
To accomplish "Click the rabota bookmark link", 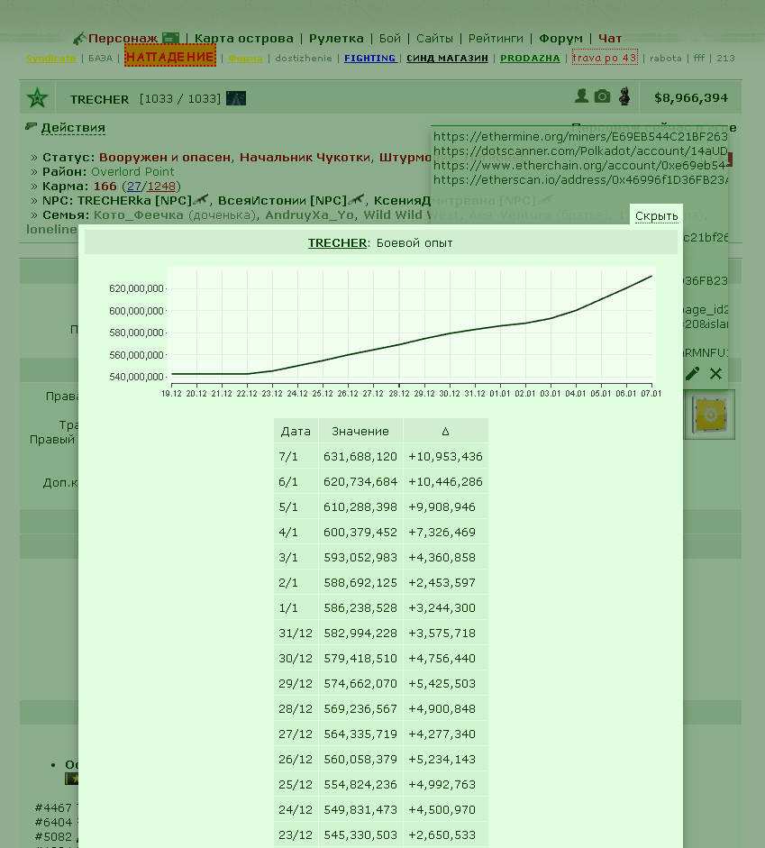I will (x=666, y=58).
